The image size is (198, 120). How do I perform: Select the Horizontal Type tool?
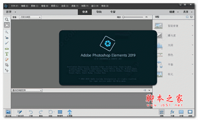tap(7, 54)
